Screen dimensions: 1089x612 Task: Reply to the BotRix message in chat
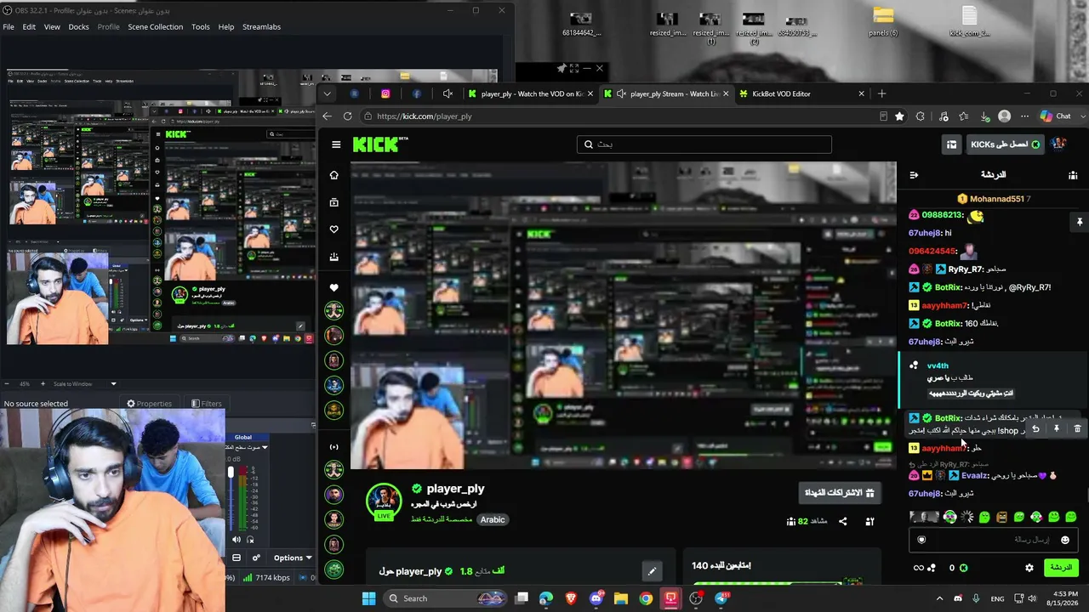click(1035, 429)
